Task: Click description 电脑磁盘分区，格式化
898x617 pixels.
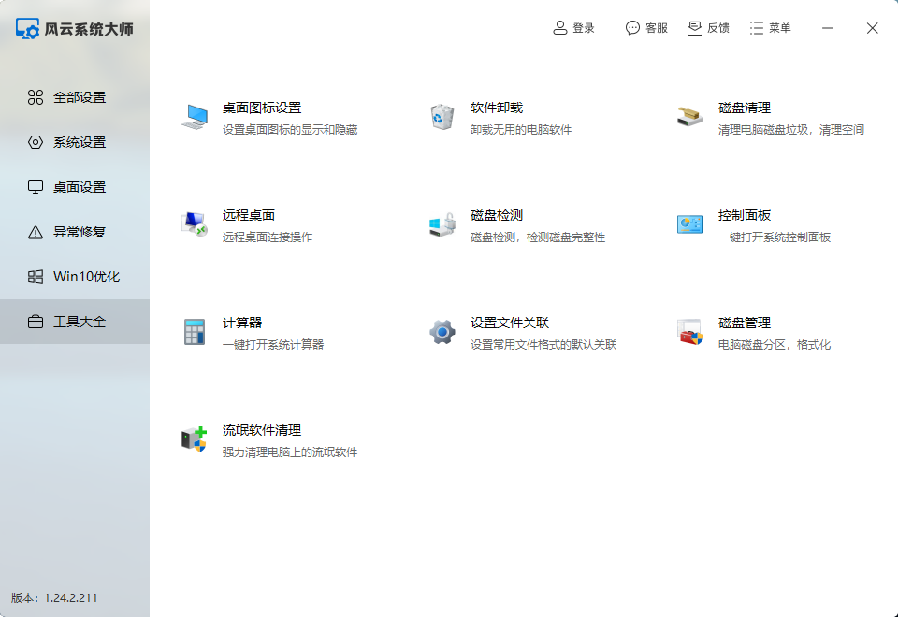Action: [x=775, y=345]
